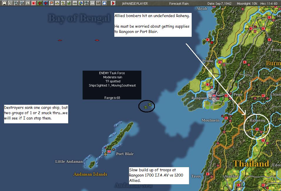This screenshot has width=281, height=191.
Task: Select the Japanese flag base near Chiang label
Action: click(263, 95)
